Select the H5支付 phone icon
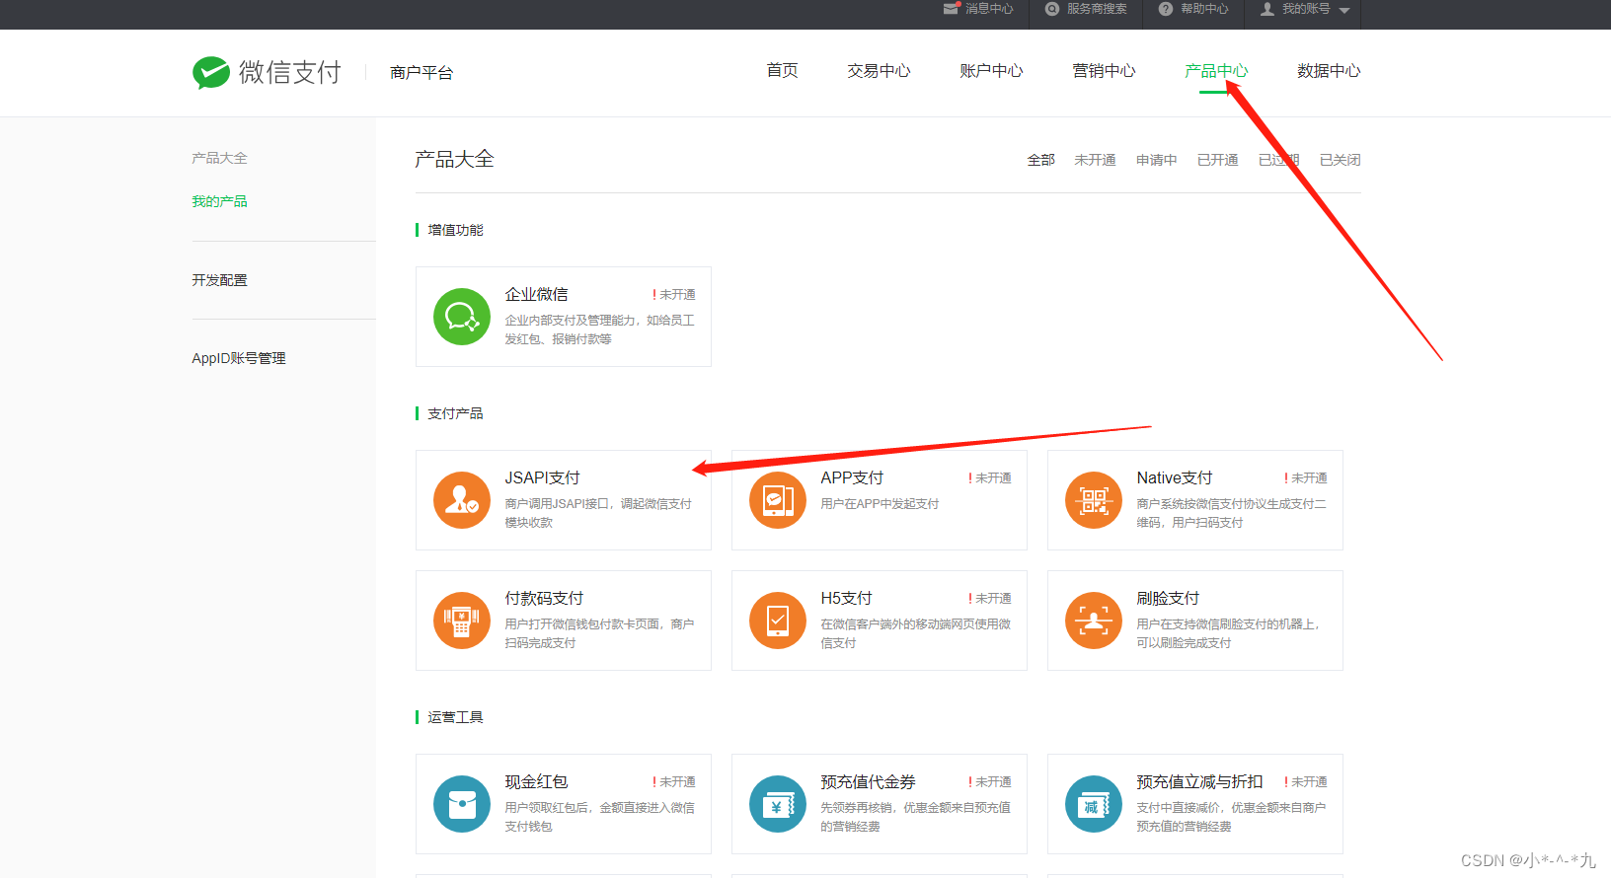This screenshot has width=1611, height=878. pyautogui.click(x=778, y=621)
